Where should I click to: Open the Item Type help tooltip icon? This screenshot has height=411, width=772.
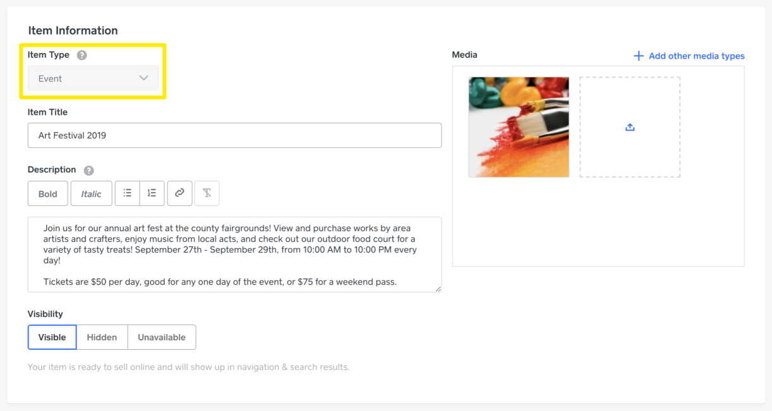click(81, 55)
